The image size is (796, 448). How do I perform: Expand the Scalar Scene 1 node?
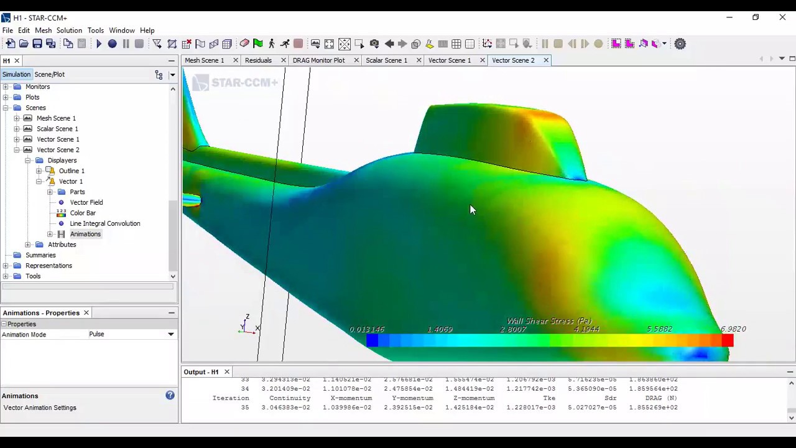tap(17, 129)
